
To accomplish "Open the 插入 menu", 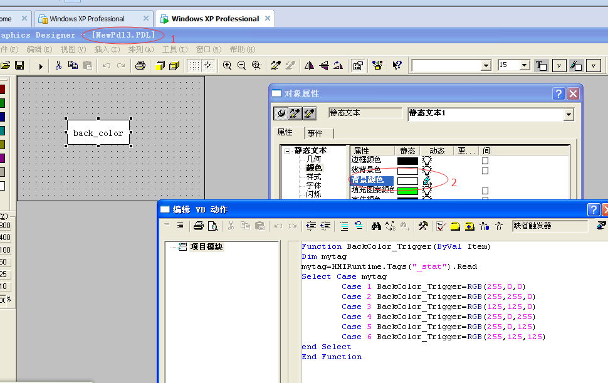I will tap(107, 50).
